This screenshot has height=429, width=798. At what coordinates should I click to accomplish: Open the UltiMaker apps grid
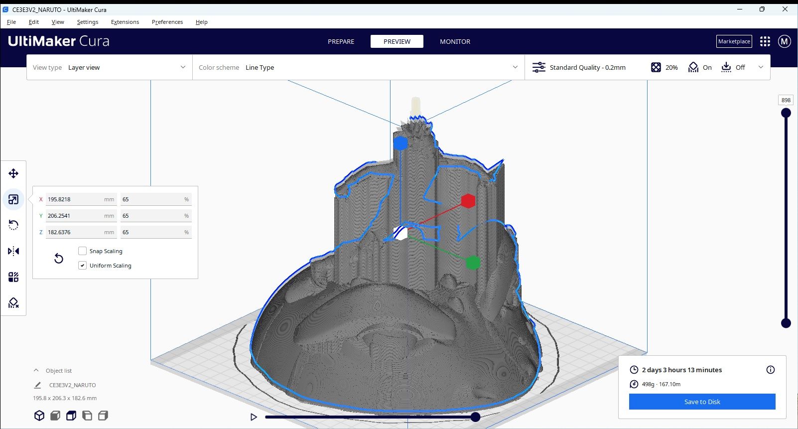(765, 41)
